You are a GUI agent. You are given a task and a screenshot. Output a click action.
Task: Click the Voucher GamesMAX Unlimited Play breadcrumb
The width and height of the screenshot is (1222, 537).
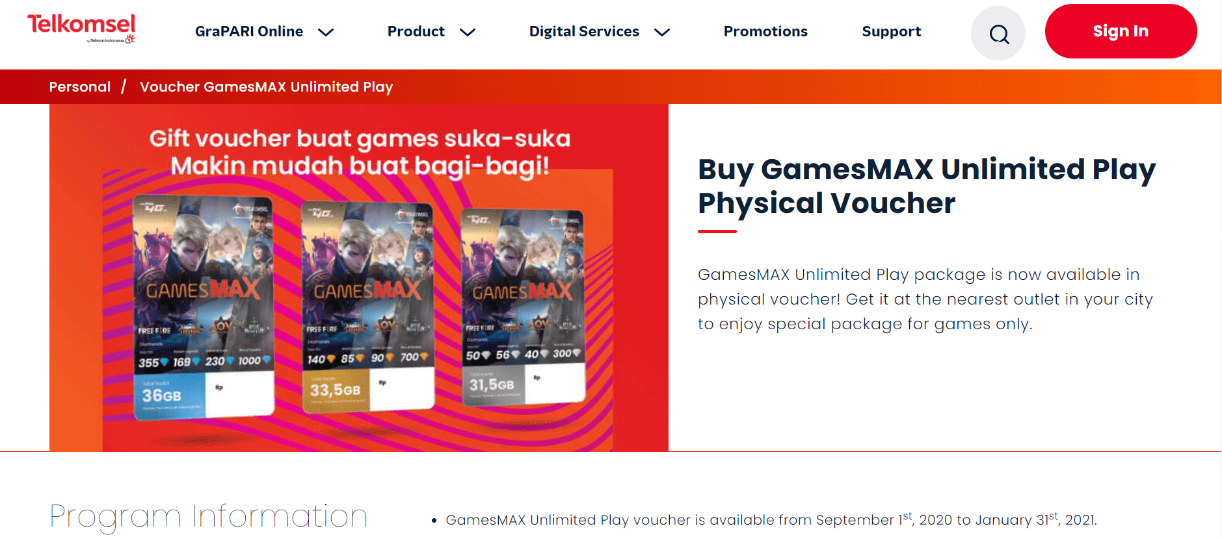(266, 87)
